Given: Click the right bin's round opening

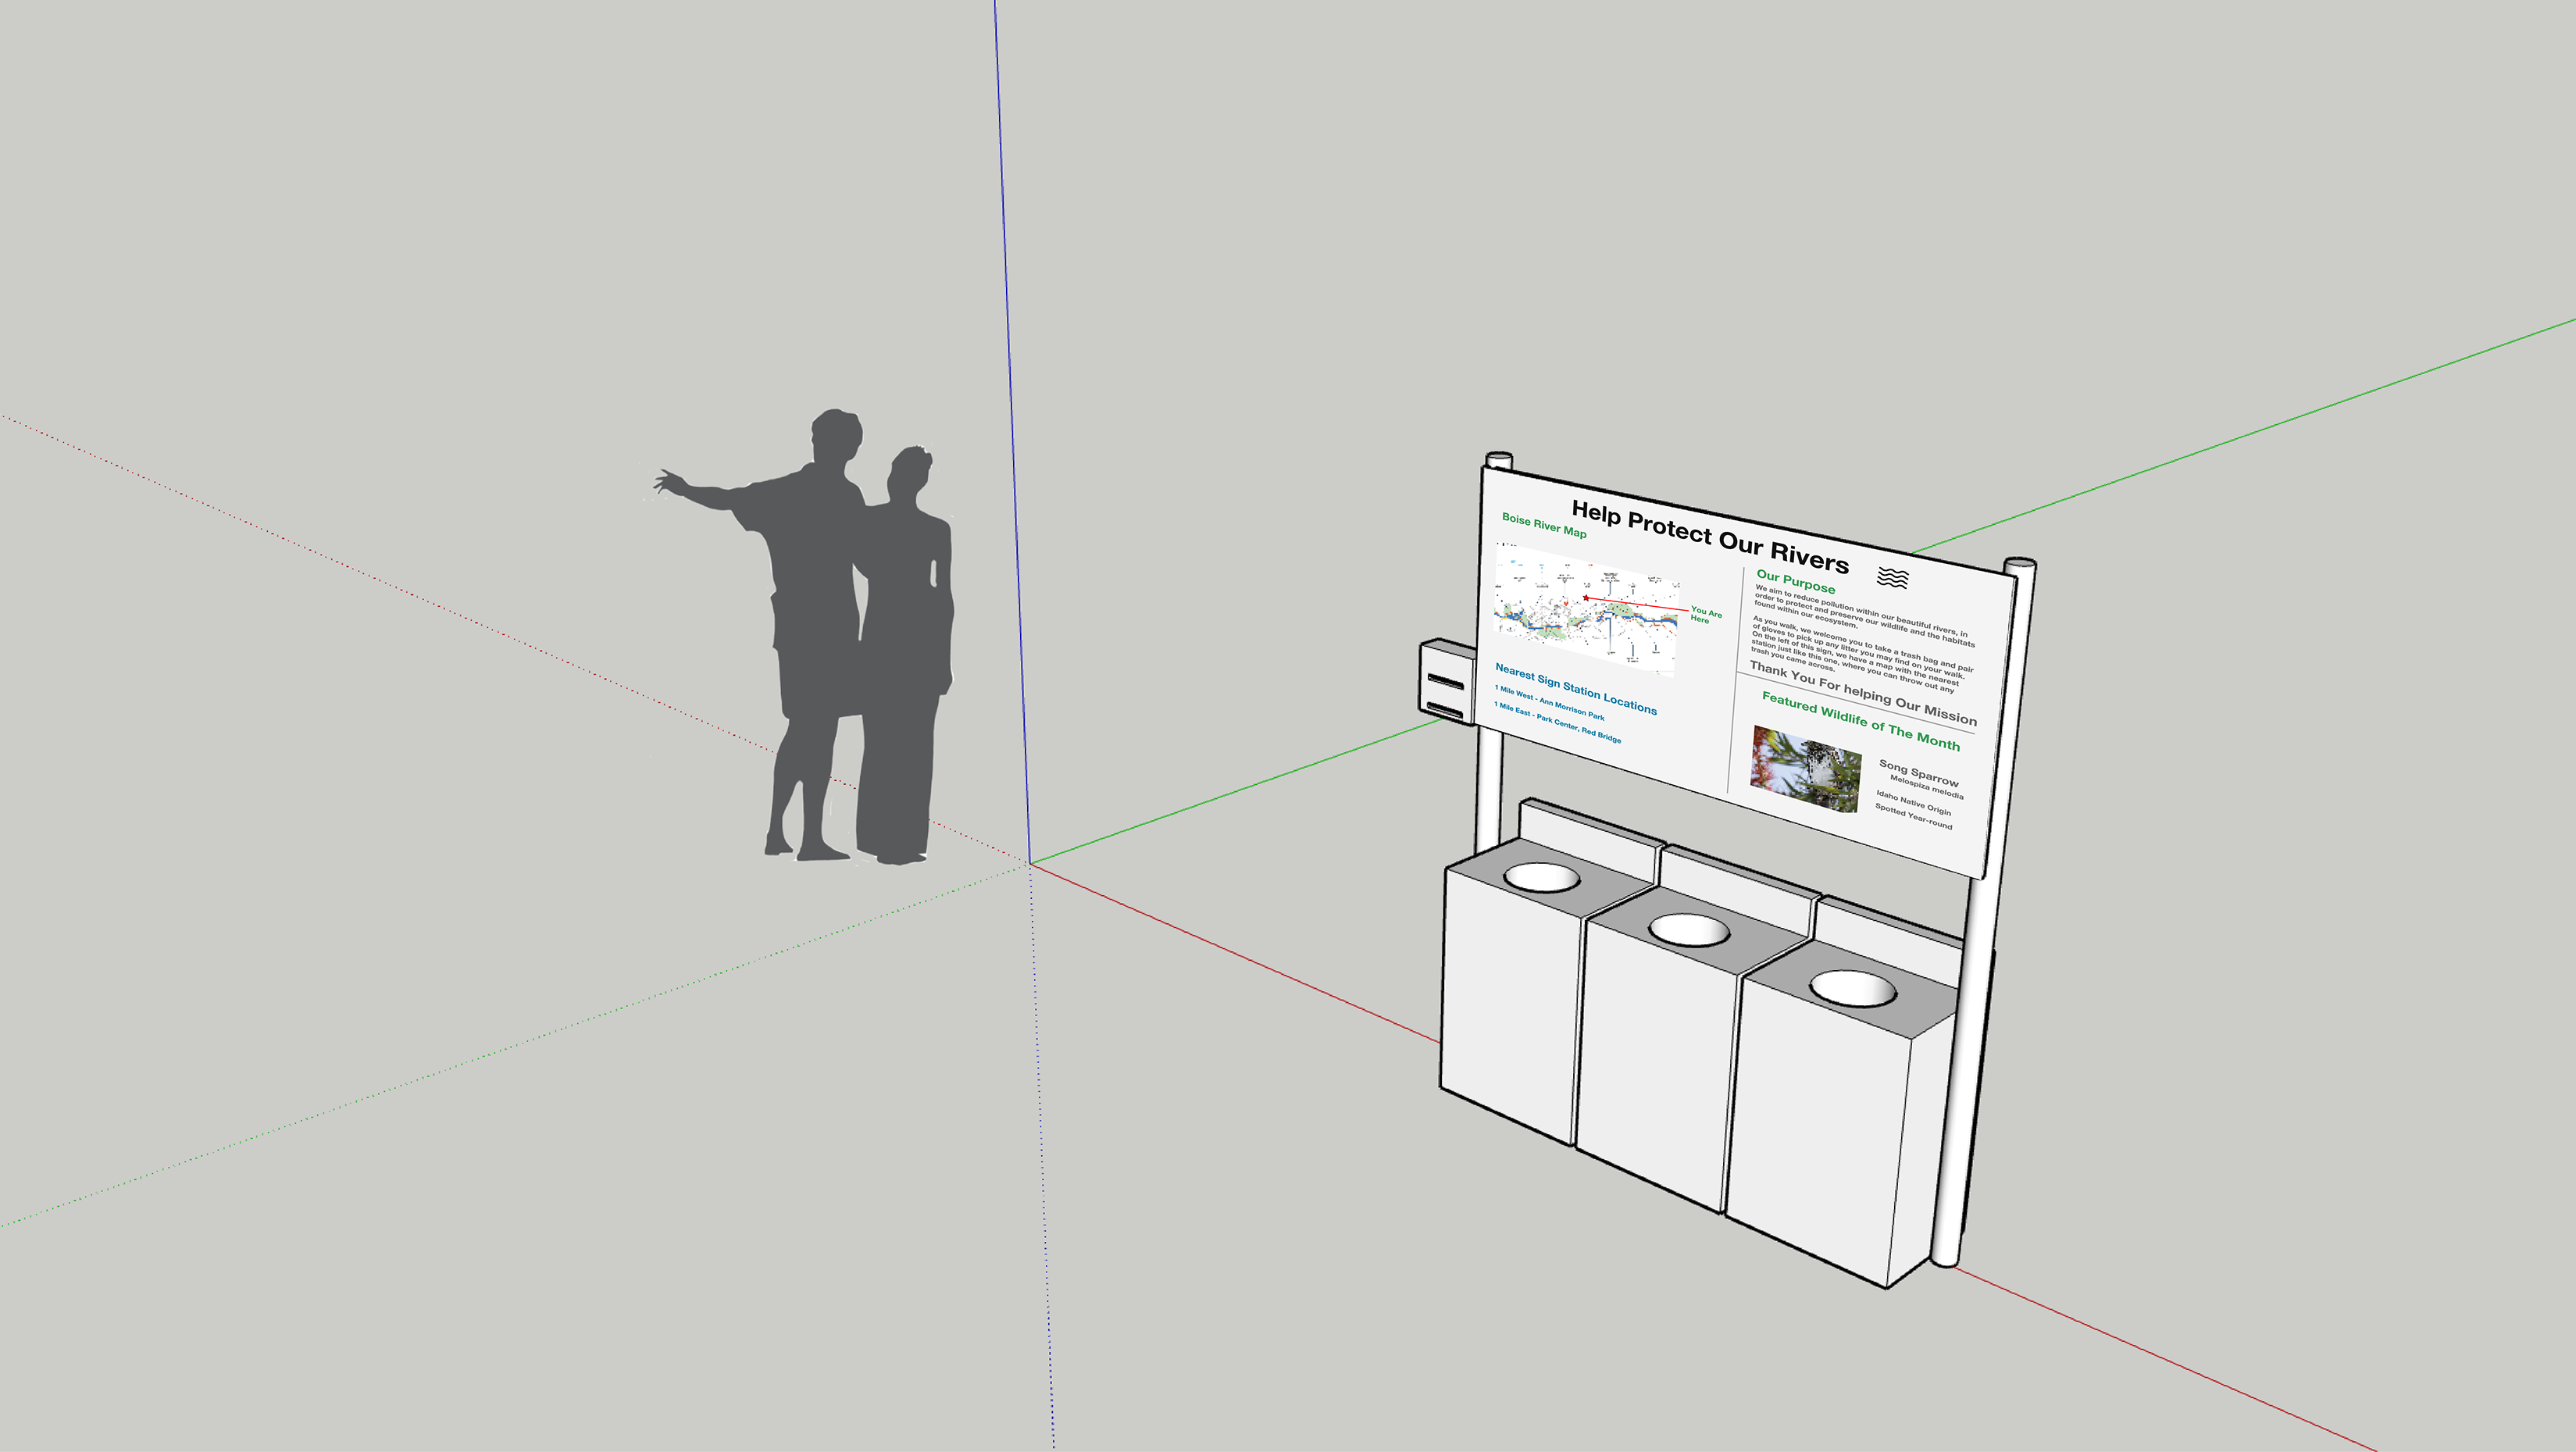Looking at the screenshot, I should pyautogui.click(x=1853, y=988).
